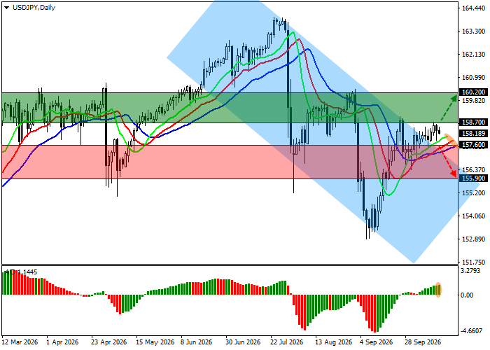
Task: Click the -4.6607 oscillator scale value
Action: tap(471, 330)
